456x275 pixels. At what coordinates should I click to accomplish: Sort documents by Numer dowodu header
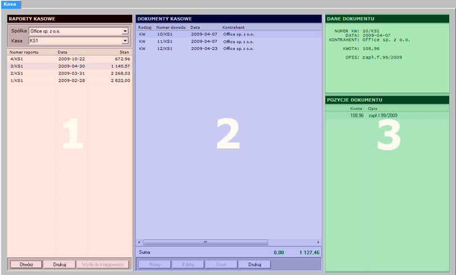(x=170, y=27)
